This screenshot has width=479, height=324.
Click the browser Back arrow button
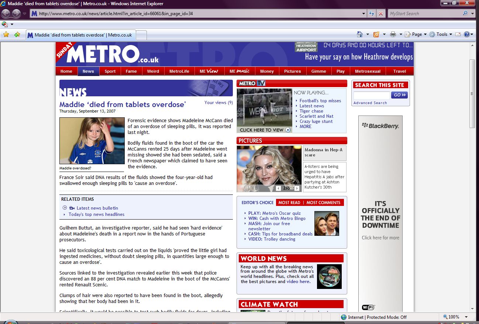[x=6, y=14]
